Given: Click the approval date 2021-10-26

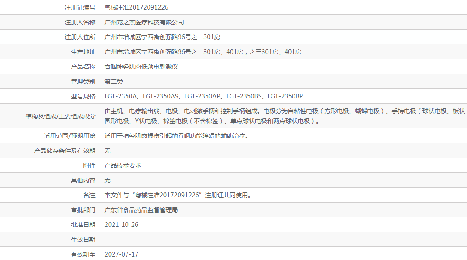Looking at the screenshot, I should click(x=121, y=225).
